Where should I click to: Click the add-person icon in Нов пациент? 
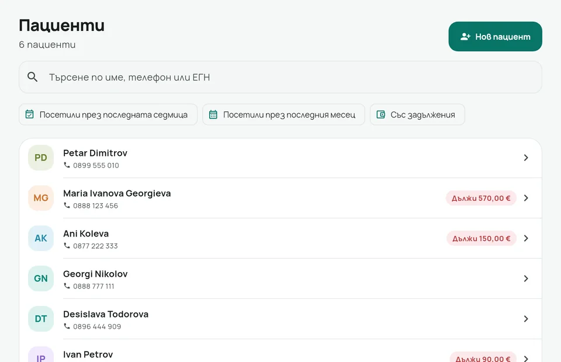click(465, 36)
